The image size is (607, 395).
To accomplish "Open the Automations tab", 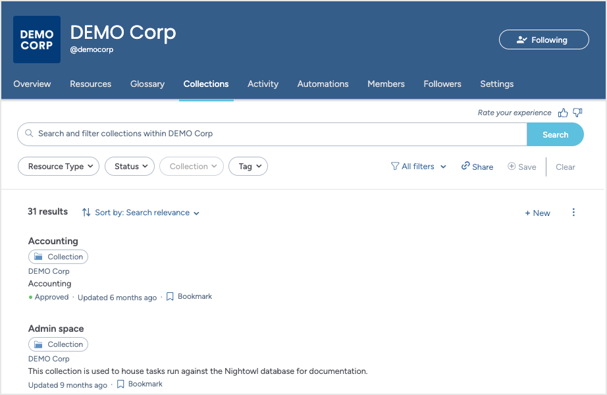I will (323, 84).
